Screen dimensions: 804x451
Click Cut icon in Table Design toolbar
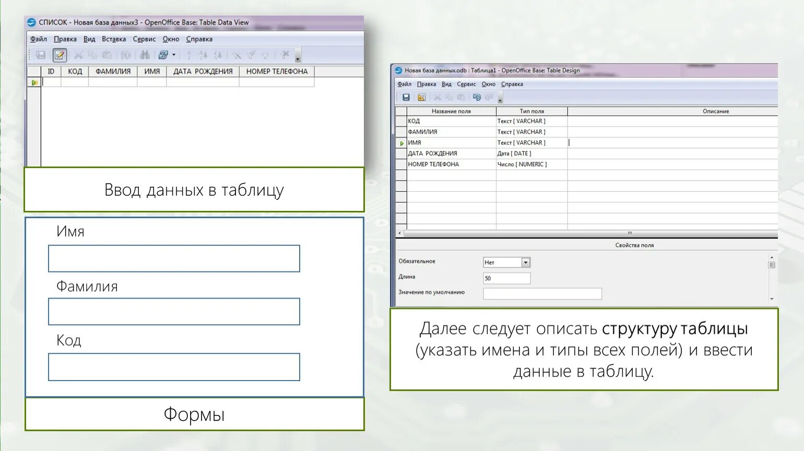[438, 97]
